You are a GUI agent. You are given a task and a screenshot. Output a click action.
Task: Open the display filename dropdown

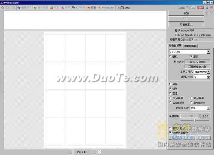point(208,72)
